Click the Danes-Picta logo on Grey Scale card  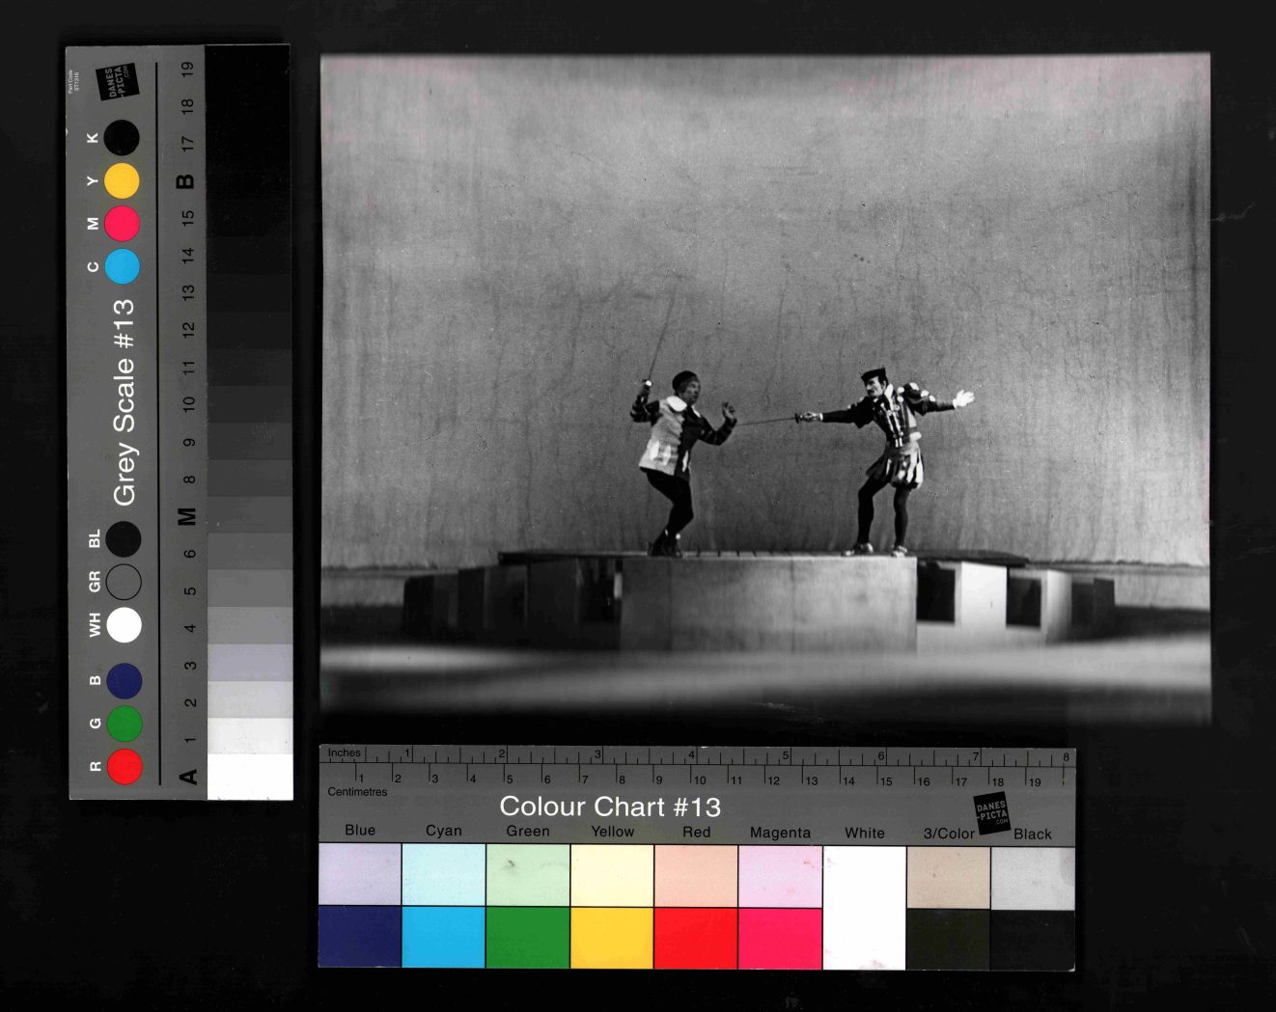[x=117, y=83]
